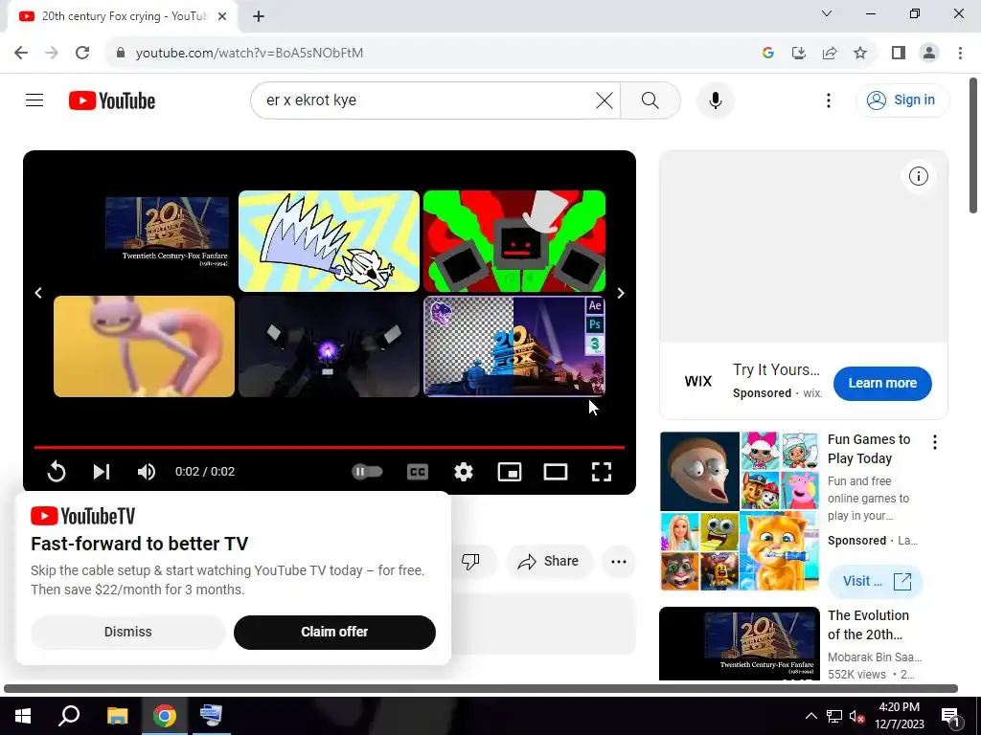Open the Chrome side panel
The height and width of the screenshot is (735, 981).
coord(899,53)
